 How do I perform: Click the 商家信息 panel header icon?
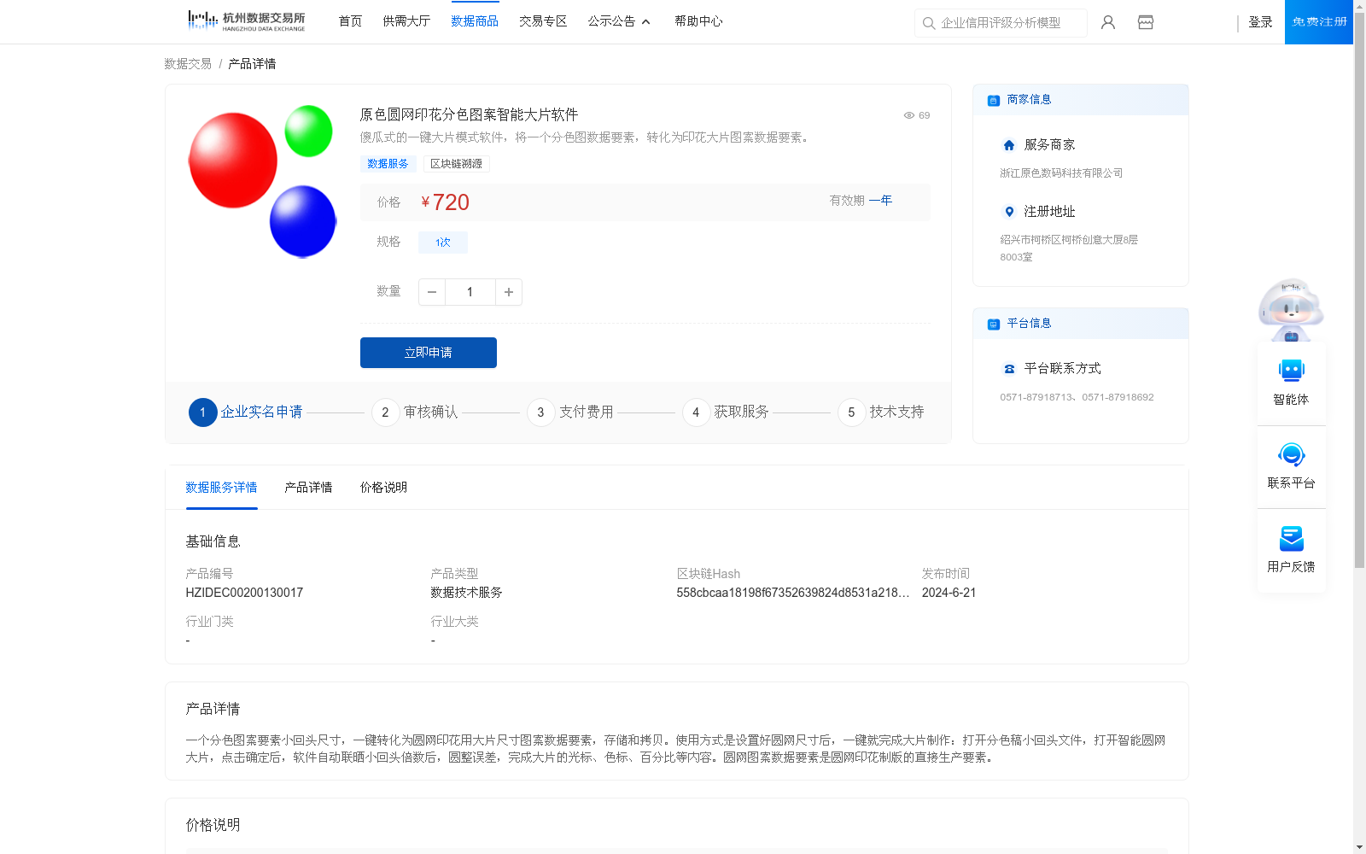coord(994,100)
